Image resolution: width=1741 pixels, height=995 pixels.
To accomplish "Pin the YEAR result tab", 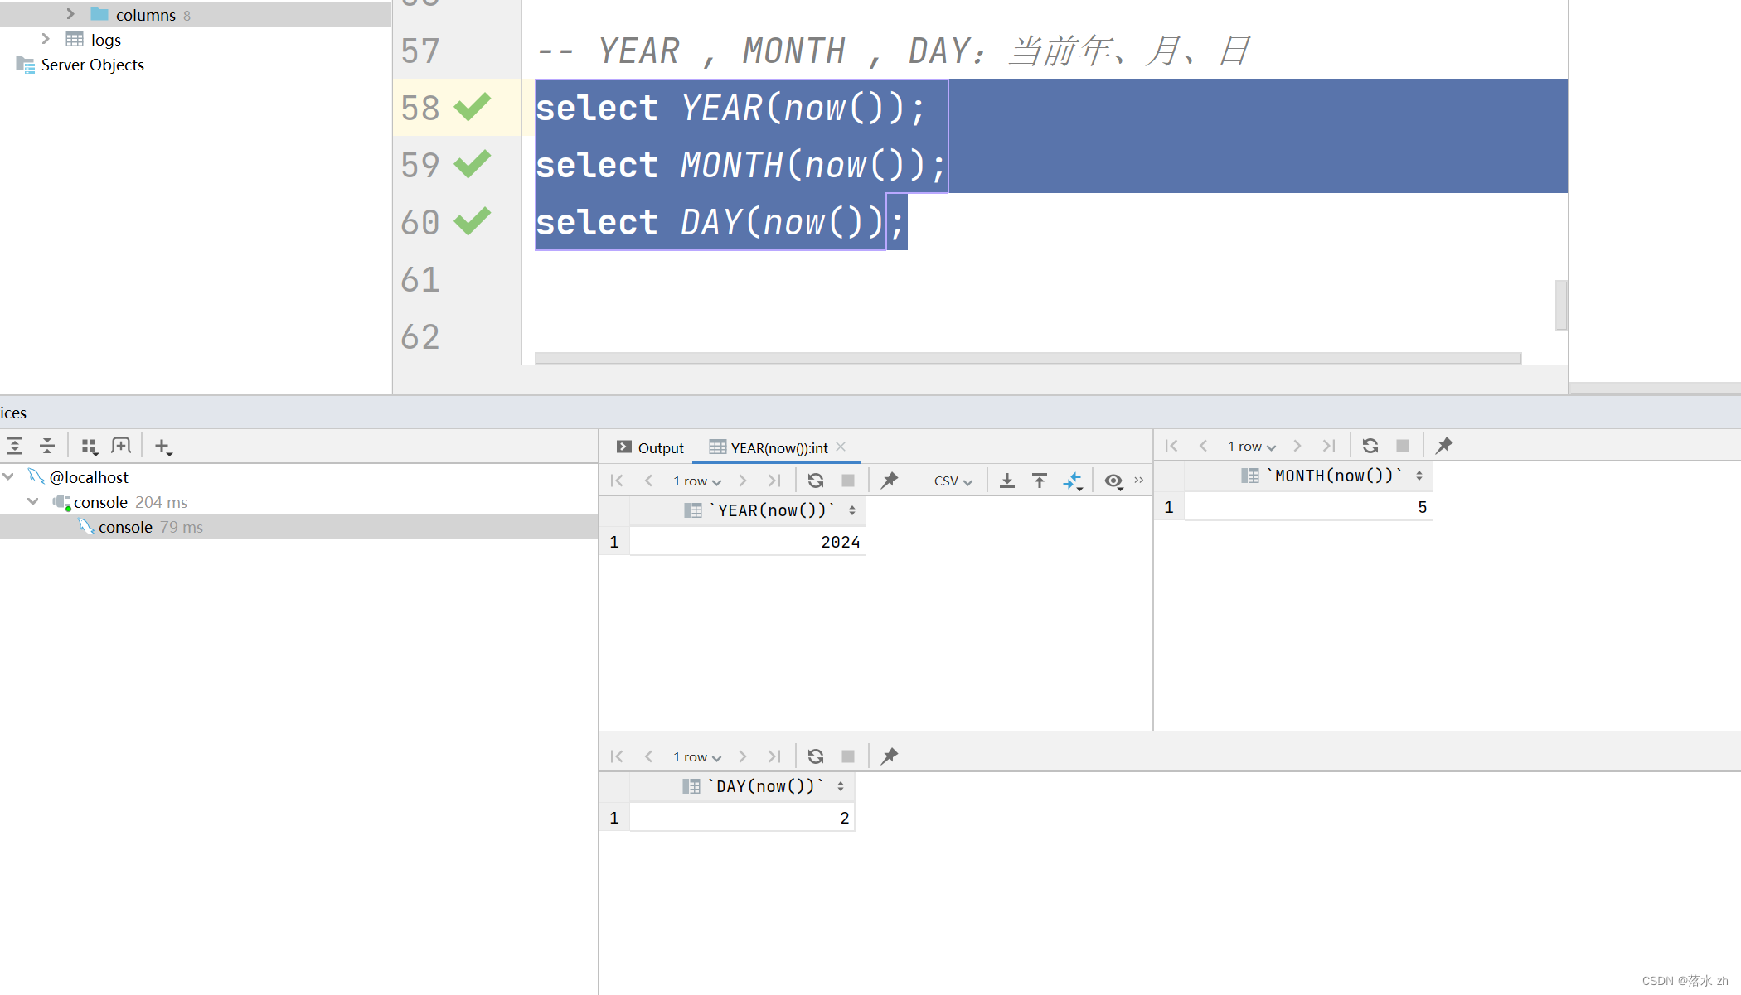I will [890, 481].
